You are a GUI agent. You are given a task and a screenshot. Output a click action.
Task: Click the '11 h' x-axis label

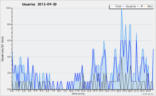click(77, 91)
